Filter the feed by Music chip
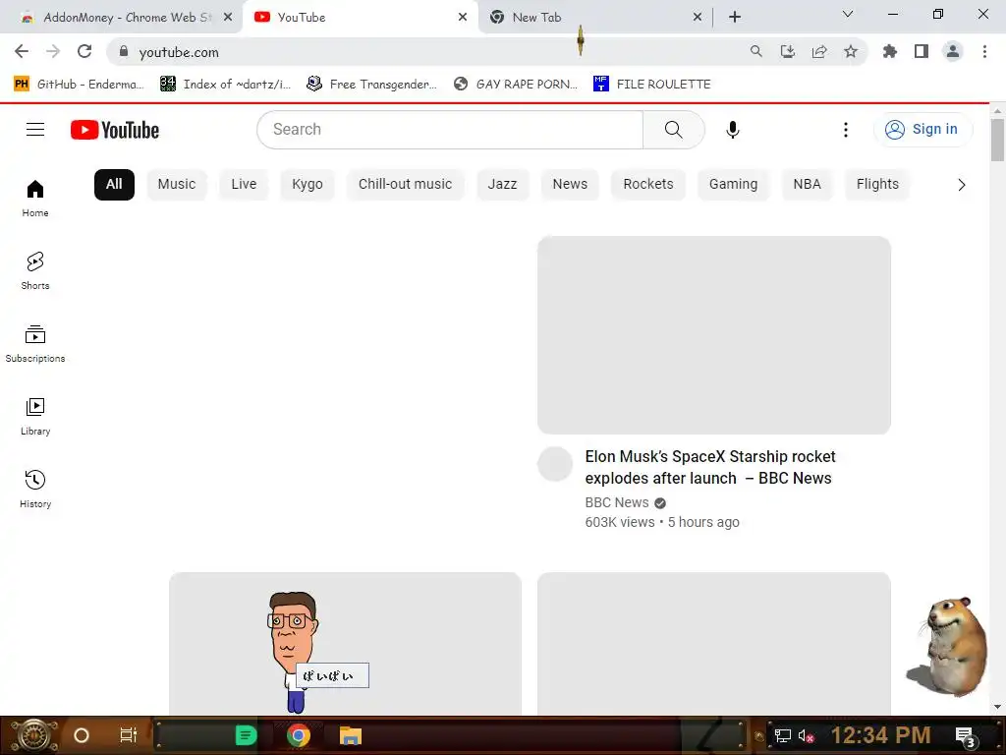Image resolution: width=1006 pixels, height=755 pixels. 177,184
